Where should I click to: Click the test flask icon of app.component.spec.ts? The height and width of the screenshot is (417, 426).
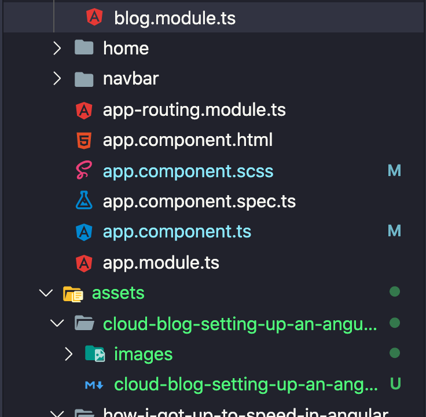click(x=84, y=200)
